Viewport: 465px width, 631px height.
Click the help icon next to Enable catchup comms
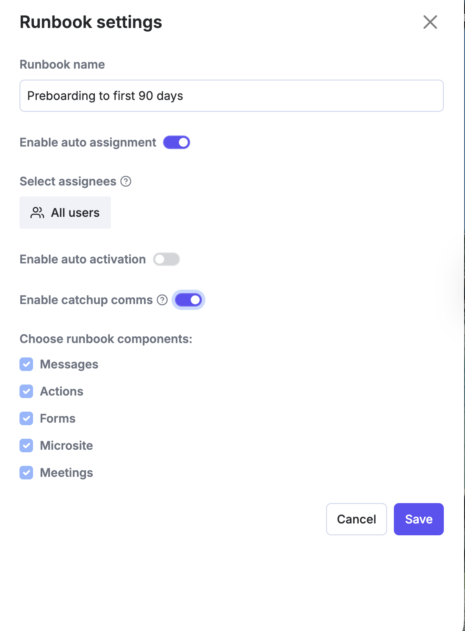click(162, 300)
